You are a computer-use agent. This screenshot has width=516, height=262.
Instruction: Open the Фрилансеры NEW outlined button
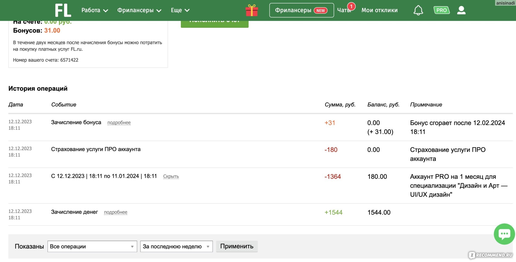coord(301,10)
